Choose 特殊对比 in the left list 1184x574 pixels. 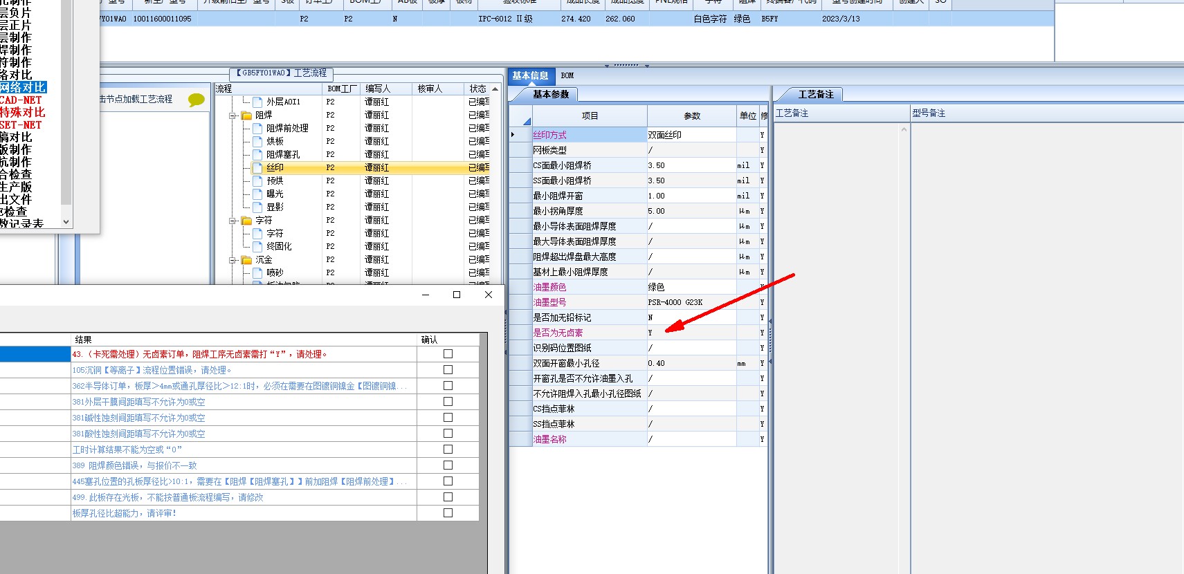tap(23, 112)
